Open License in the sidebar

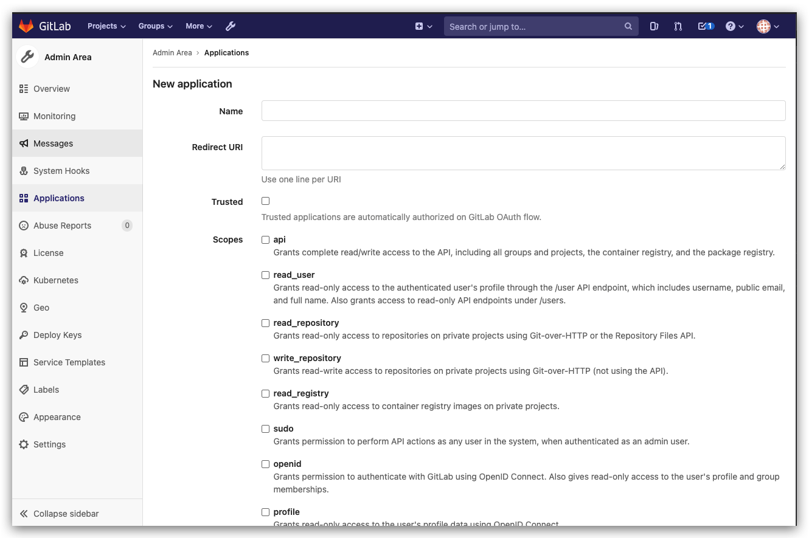click(x=77, y=253)
